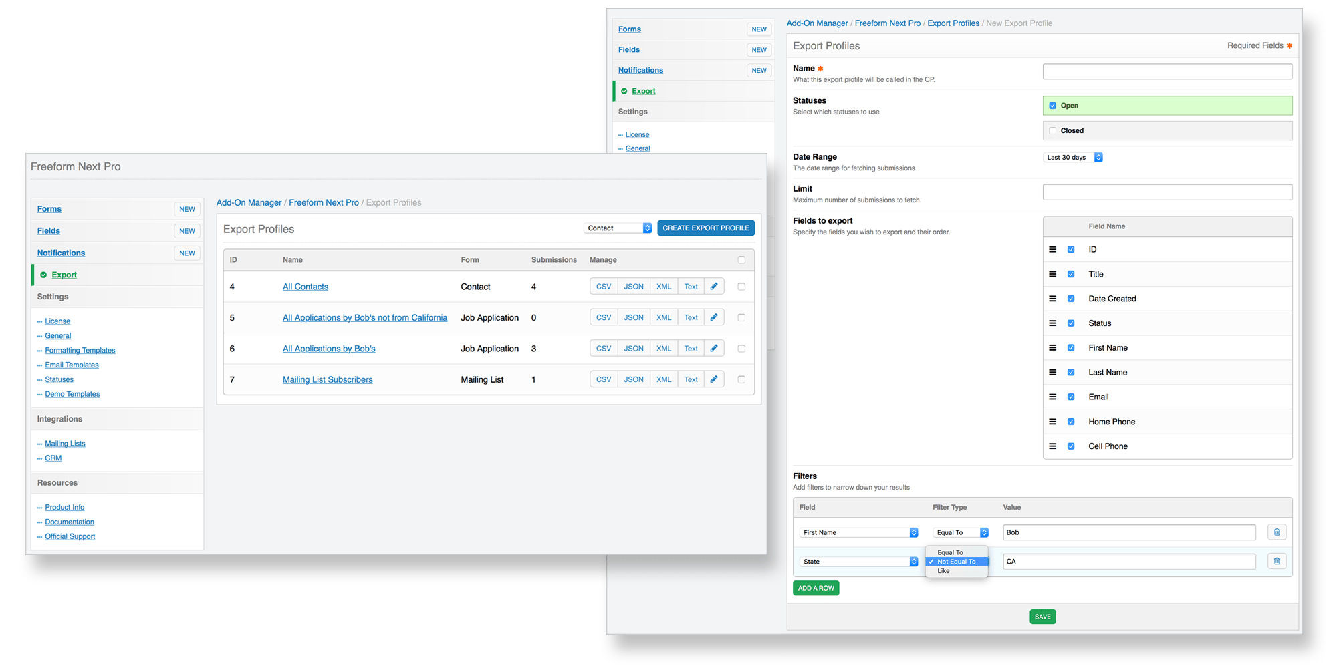Click CREATE EXPORT PROFILE button
Viewport: 1337px width, 668px height.
tap(706, 228)
